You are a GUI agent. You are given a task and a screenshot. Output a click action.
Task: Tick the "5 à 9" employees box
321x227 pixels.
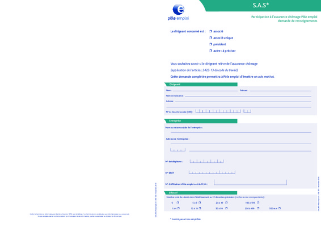(200, 203)
